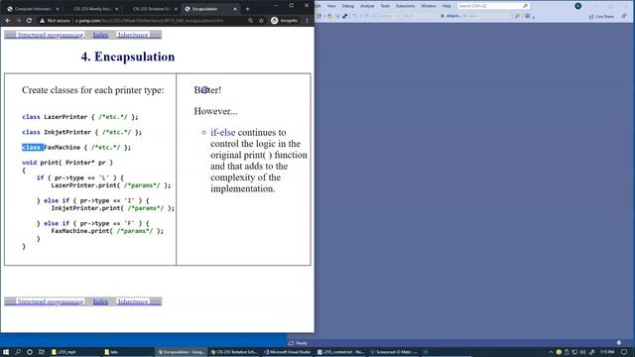The height and width of the screenshot is (357, 635).
Task: Open top Index link
Action: click(x=100, y=35)
